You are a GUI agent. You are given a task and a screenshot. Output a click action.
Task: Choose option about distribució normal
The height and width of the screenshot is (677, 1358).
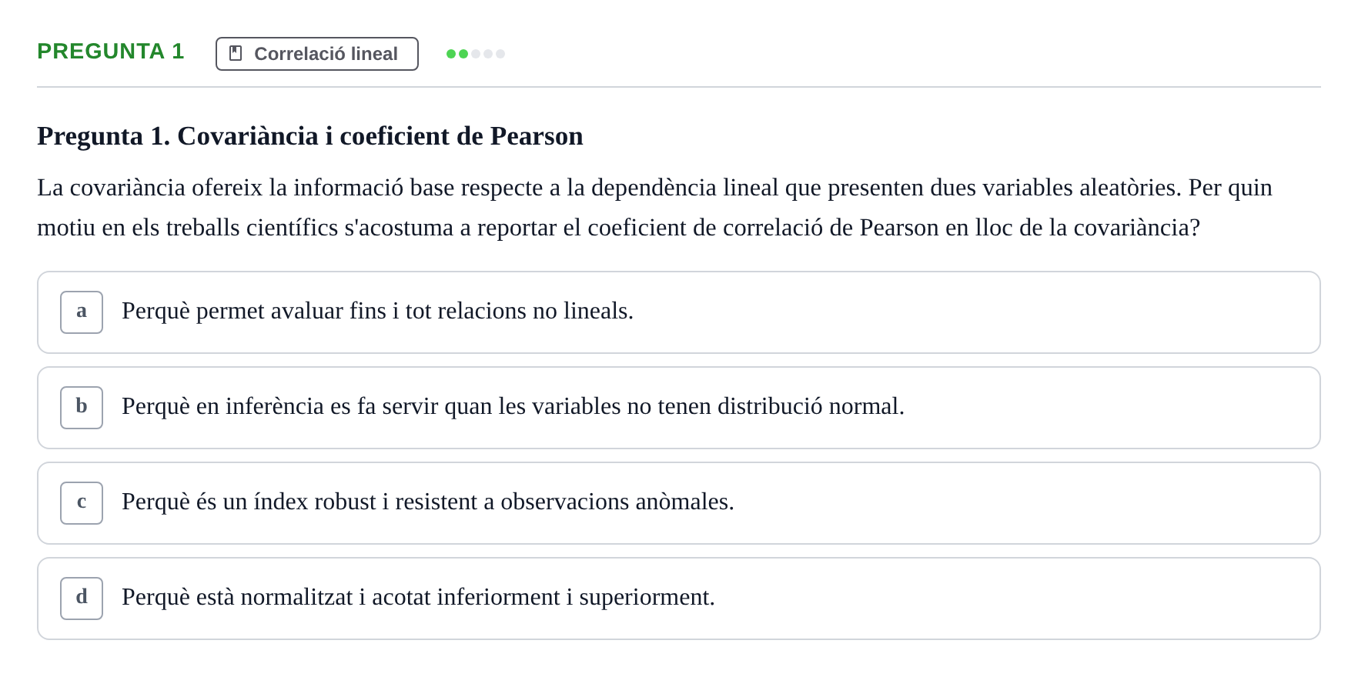679,408
